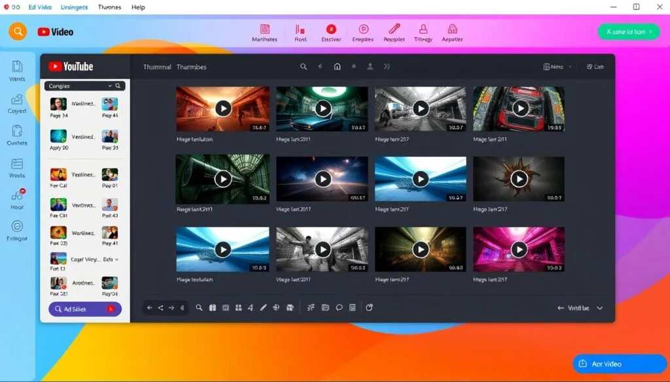Click the crosshair grid icon in bottom toolbar

coord(276,308)
